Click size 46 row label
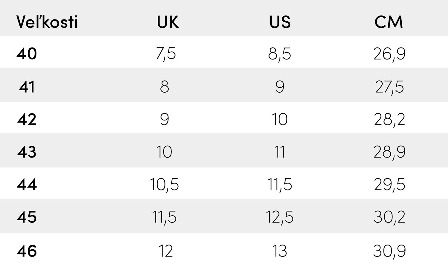Screen dimensions: 448x267 27,251
